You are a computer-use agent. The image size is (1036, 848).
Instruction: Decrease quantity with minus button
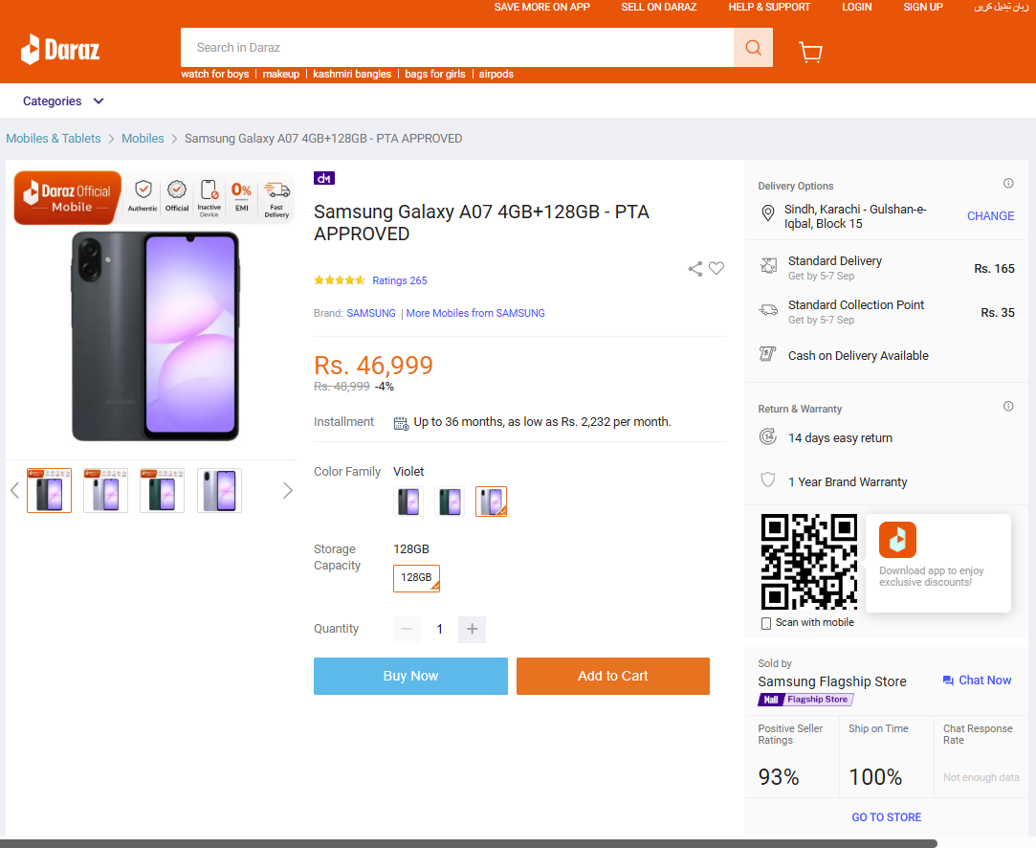click(x=407, y=629)
